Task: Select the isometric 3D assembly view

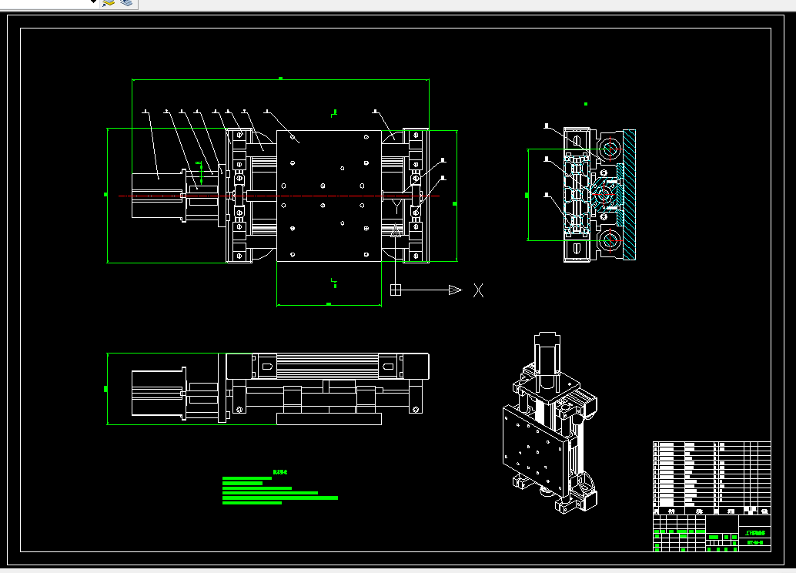Action: 550,423
